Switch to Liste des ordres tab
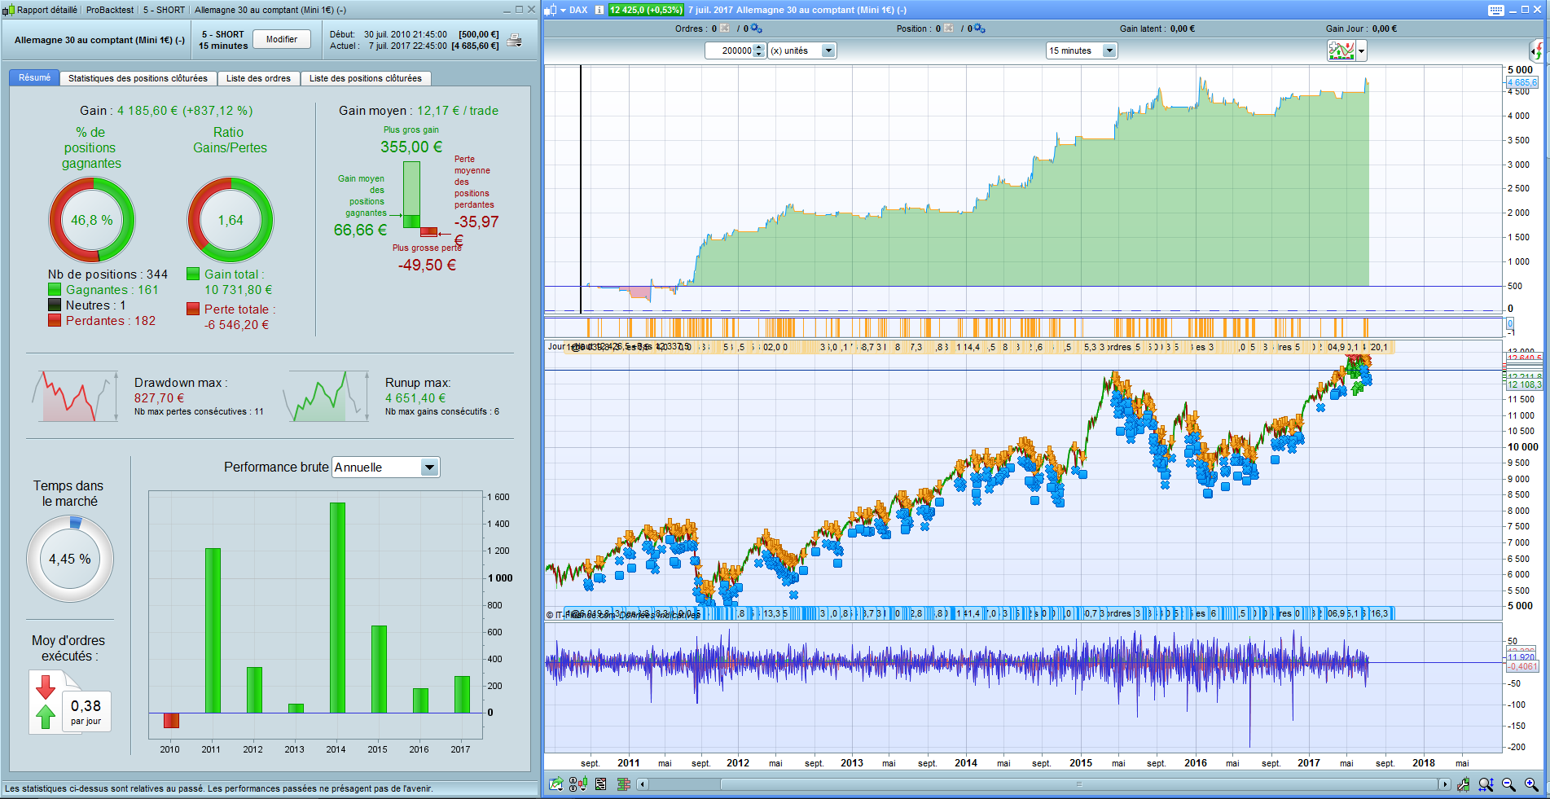Viewport: 1550px width, 799px height. (x=258, y=78)
